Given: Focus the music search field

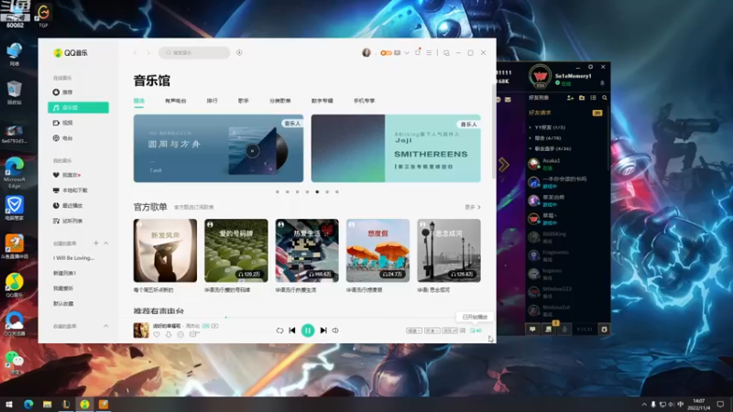Looking at the screenshot, I should 194,53.
